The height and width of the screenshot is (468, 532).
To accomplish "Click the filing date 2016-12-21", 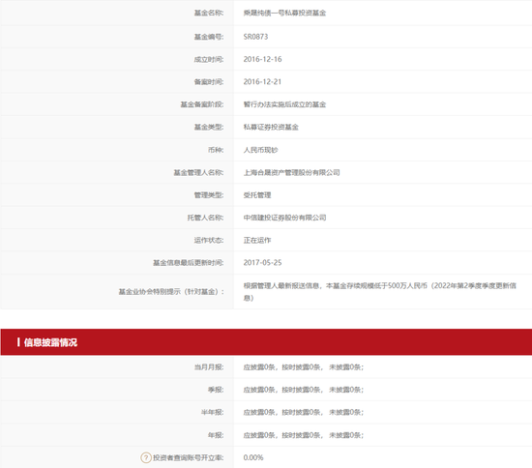I will coord(262,82).
